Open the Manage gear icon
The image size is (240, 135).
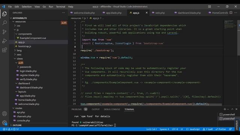coord(4,123)
